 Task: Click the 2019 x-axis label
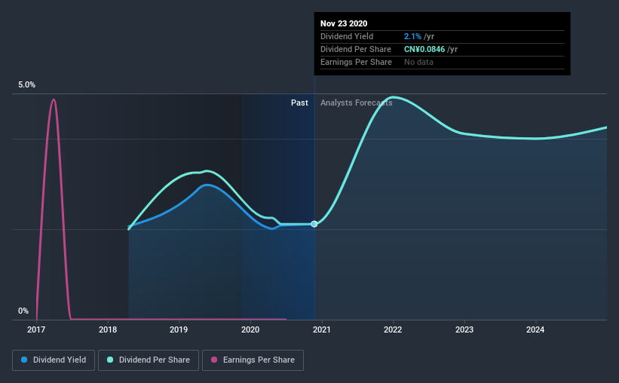179,329
